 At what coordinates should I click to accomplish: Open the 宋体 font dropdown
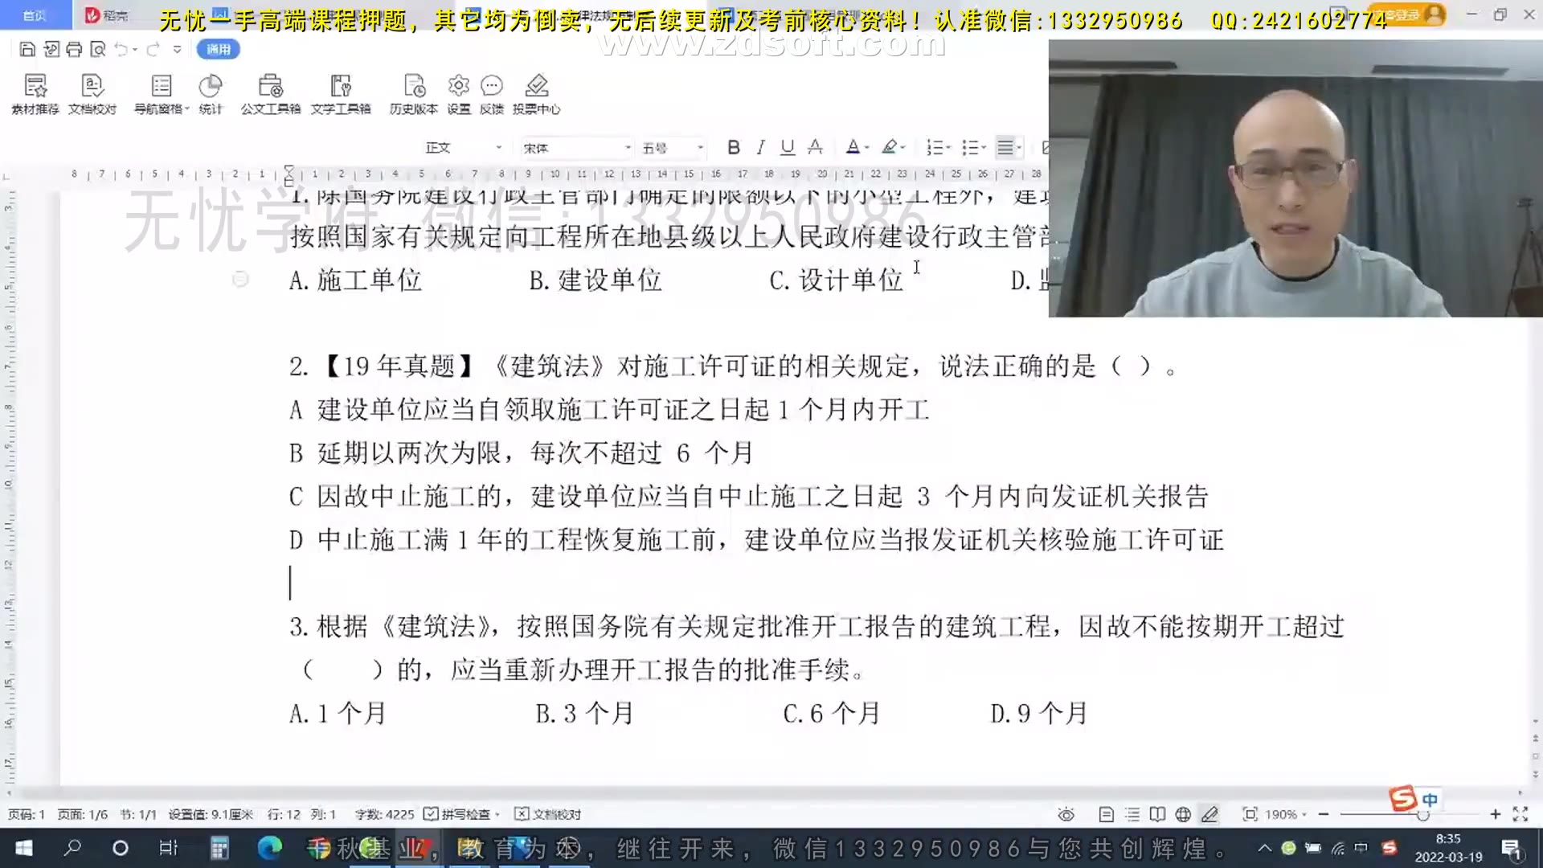click(575, 148)
